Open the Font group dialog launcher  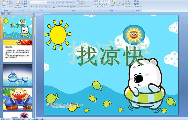tap(56, 10)
